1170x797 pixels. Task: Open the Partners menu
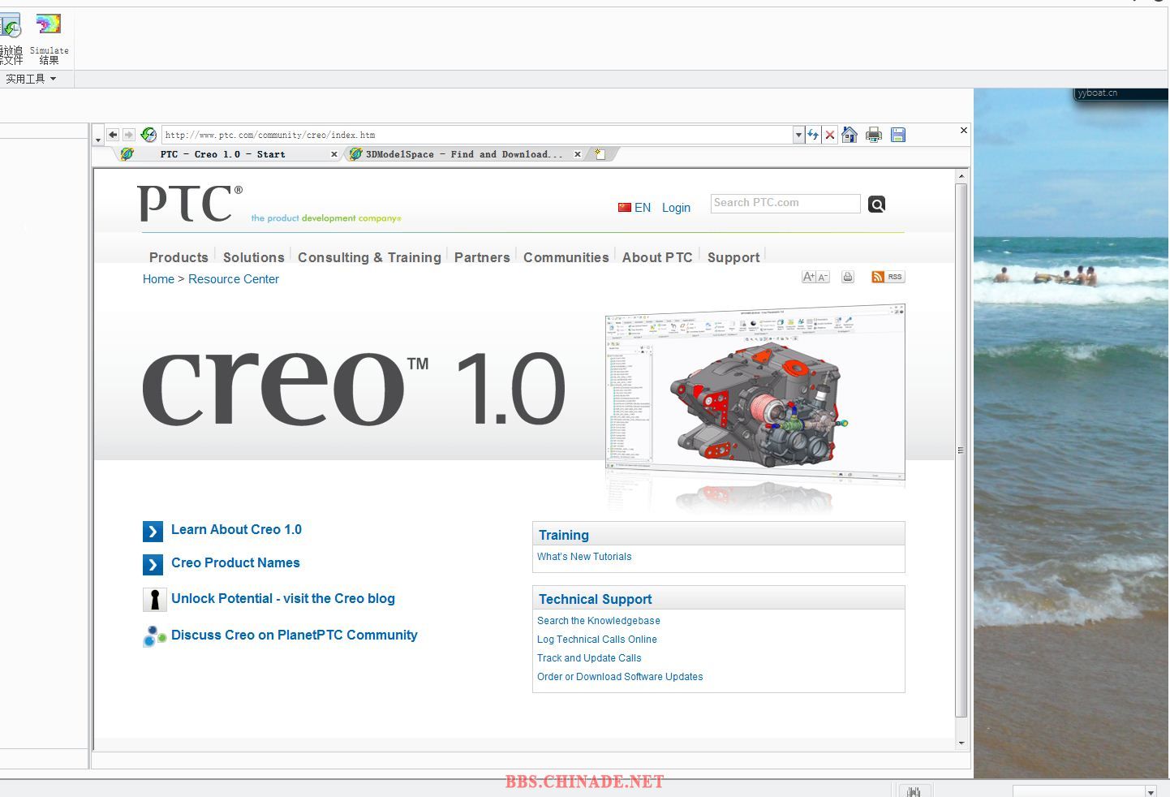(x=482, y=257)
